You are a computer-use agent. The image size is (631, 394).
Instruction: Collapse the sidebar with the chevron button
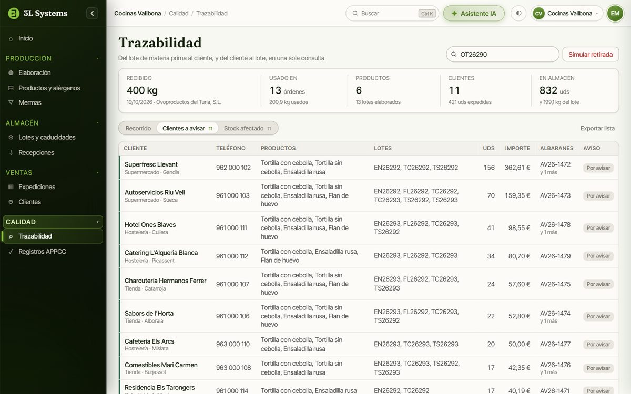click(93, 13)
